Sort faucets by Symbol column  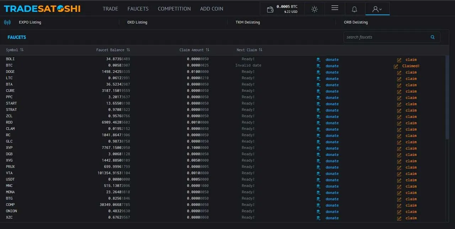pos(15,50)
